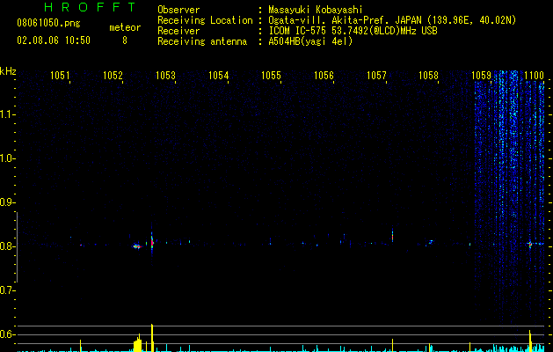Click time marker 1058
Screen dimensions: 553x352
pos(428,76)
